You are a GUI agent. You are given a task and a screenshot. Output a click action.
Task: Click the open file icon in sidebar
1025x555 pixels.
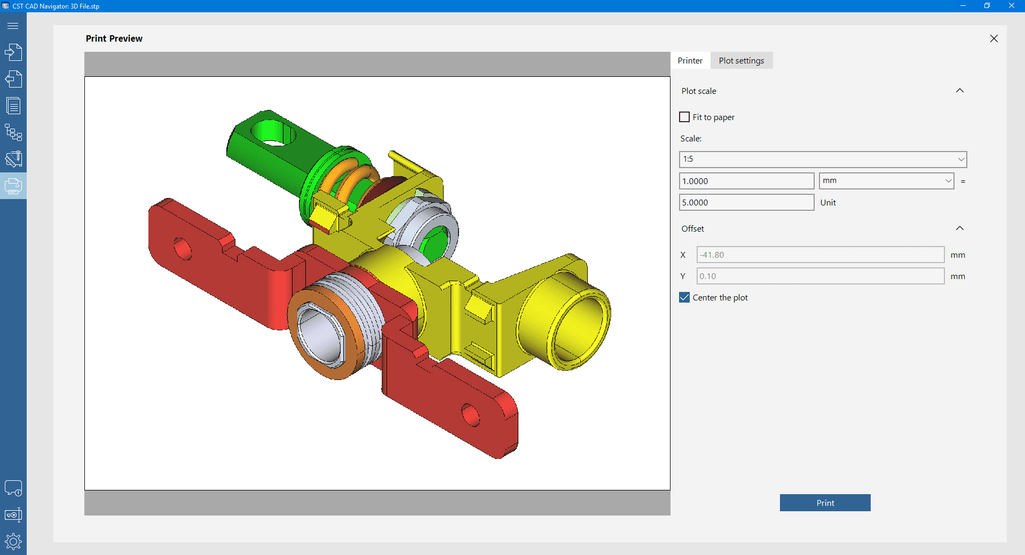tap(13, 52)
